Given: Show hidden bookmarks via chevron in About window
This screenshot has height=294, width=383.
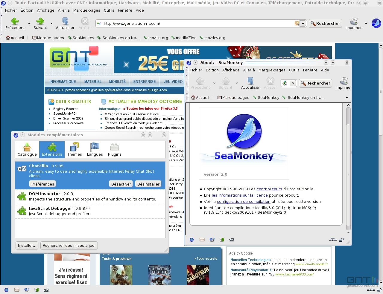Looking at the screenshot, I should tap(347, 97).
